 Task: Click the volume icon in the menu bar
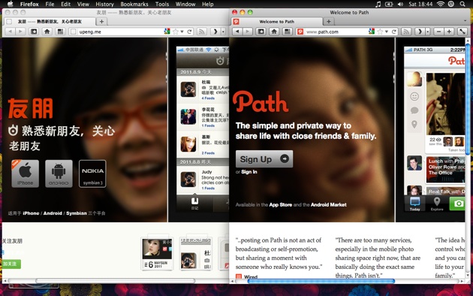(400, 4)
